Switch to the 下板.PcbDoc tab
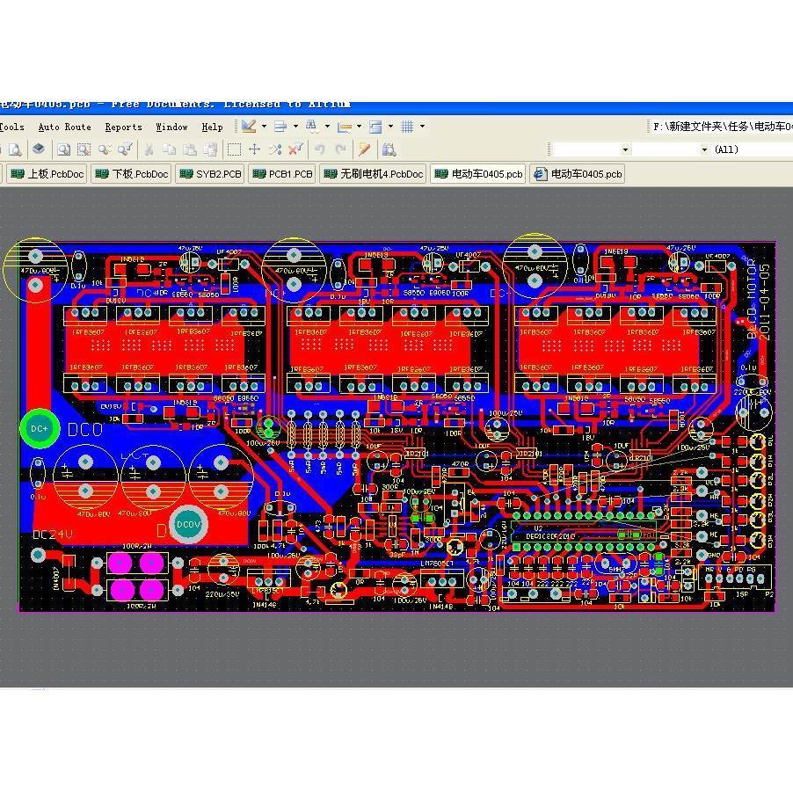The width and height of the screenshot is (793, 793). [x=131, y=174]
